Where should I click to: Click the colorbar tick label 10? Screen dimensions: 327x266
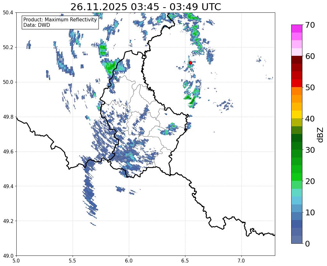[310, 212]
